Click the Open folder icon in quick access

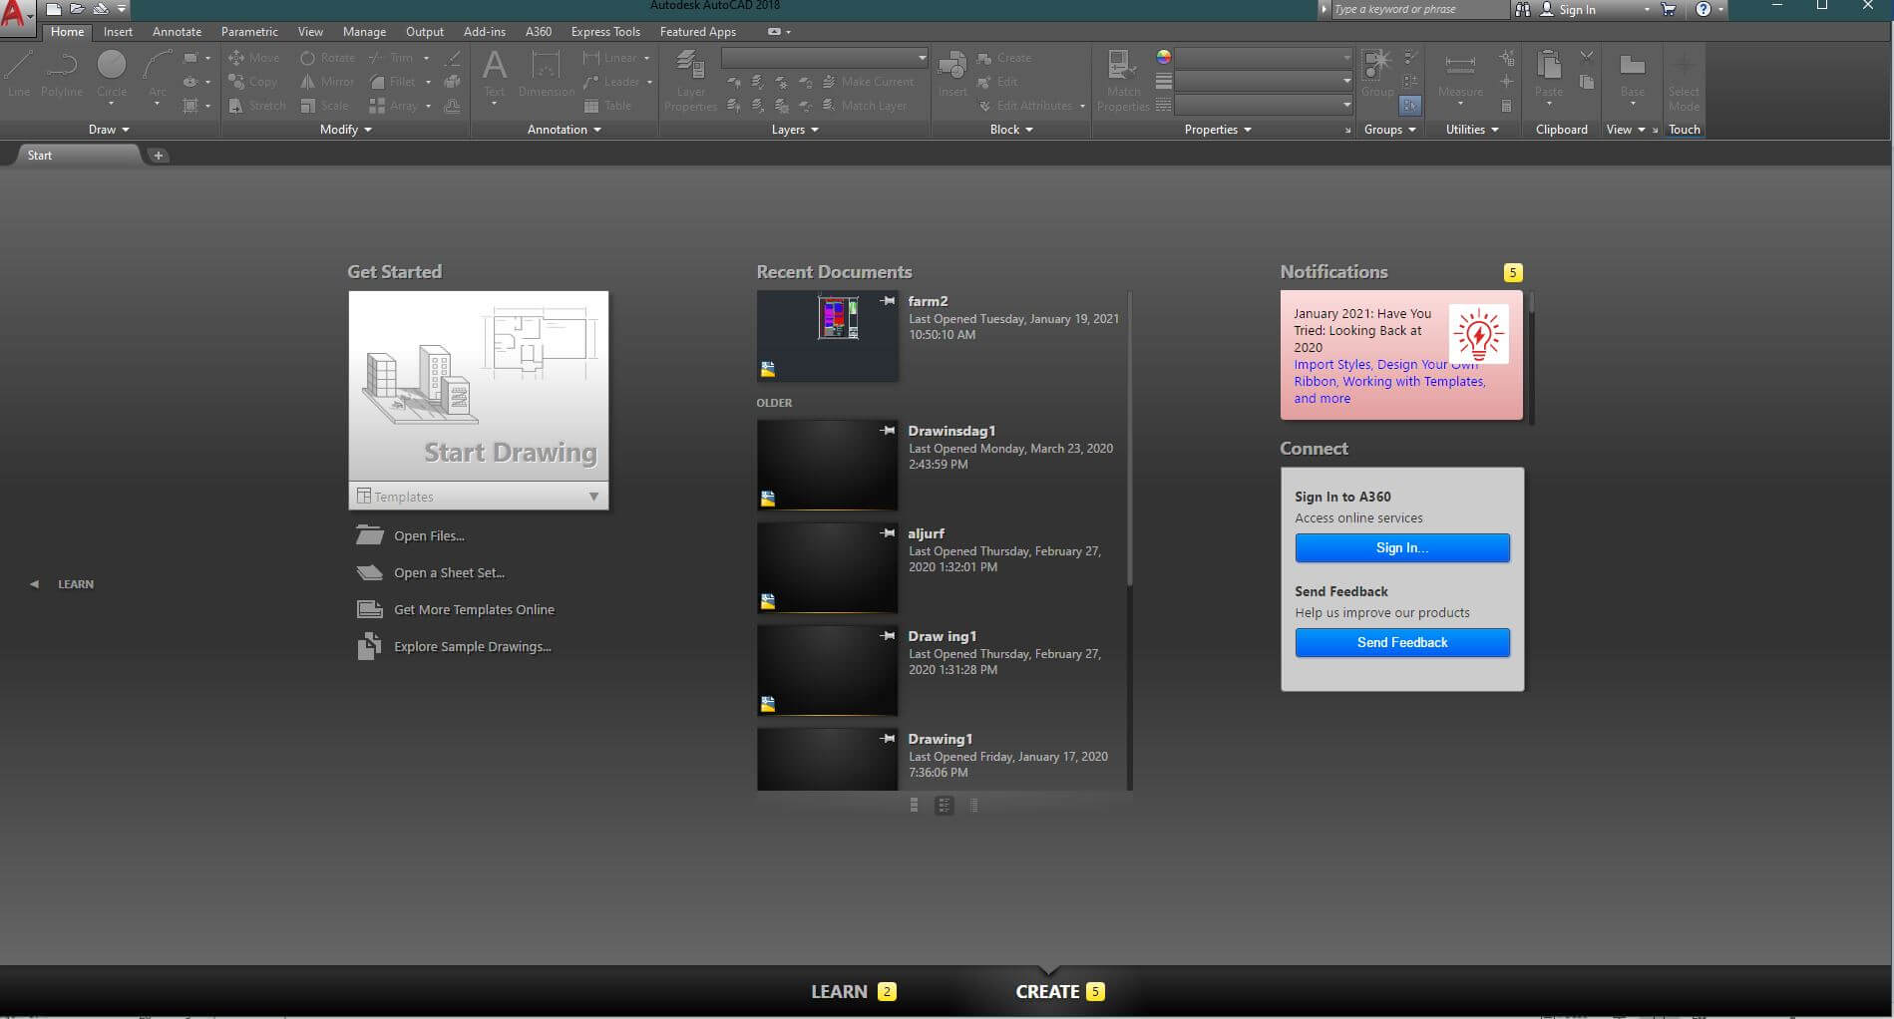77,9
